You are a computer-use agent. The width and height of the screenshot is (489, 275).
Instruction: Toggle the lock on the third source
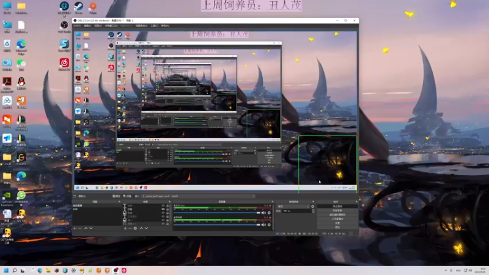[x=167, y=213]
